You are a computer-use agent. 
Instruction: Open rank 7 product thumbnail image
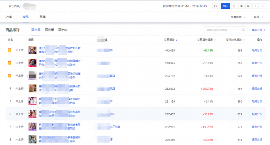pos(33,127)
